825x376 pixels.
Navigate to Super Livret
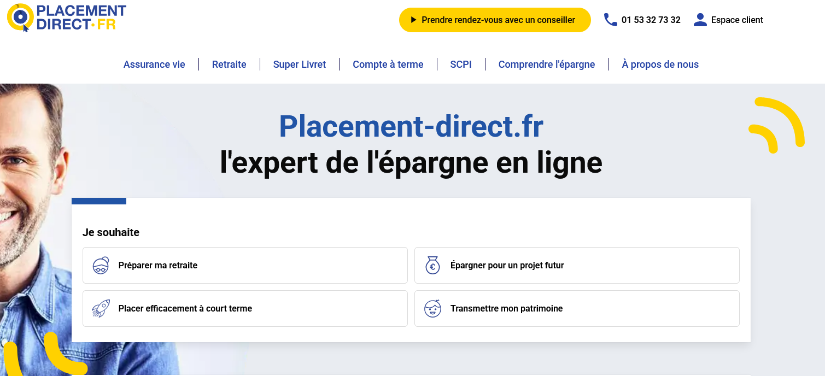point(299,64)
